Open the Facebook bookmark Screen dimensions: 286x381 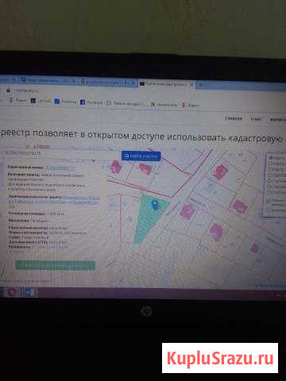(91, 102)
